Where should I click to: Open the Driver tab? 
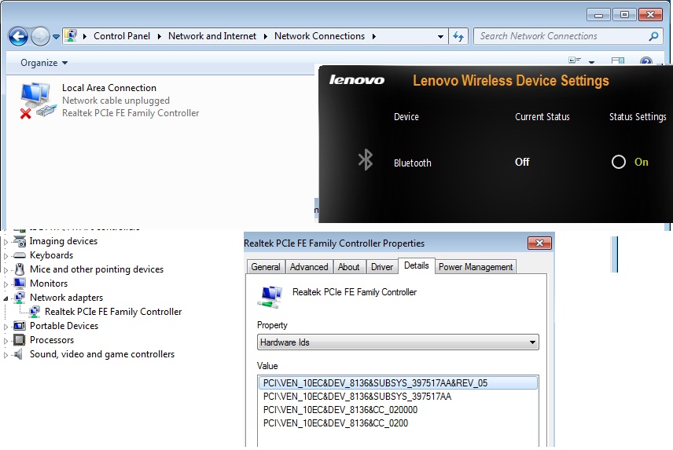(x=381, y=266)
